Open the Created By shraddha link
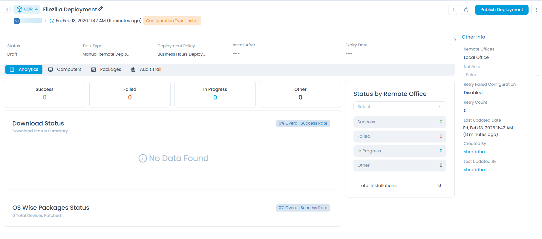 coord(474,152)
